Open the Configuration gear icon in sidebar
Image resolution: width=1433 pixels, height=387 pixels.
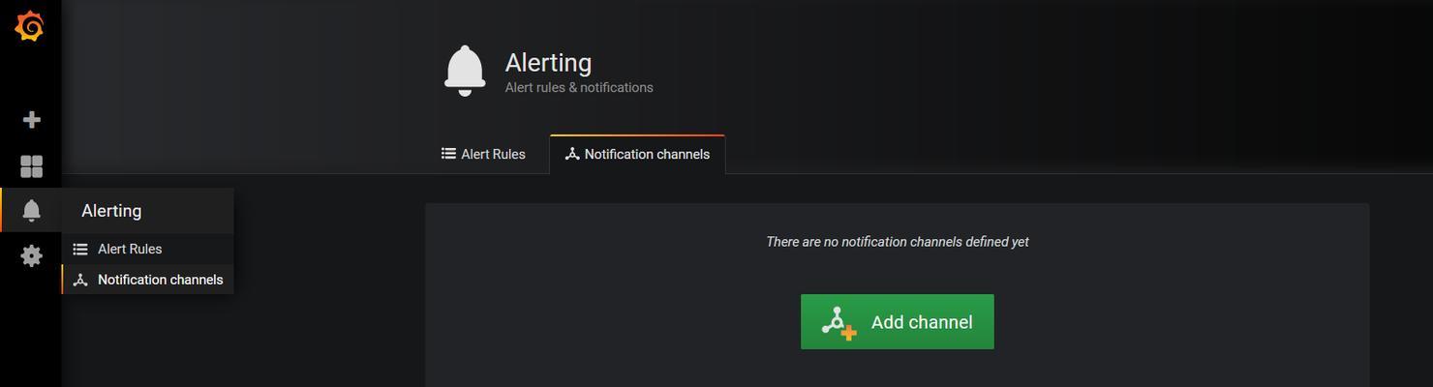31,255
